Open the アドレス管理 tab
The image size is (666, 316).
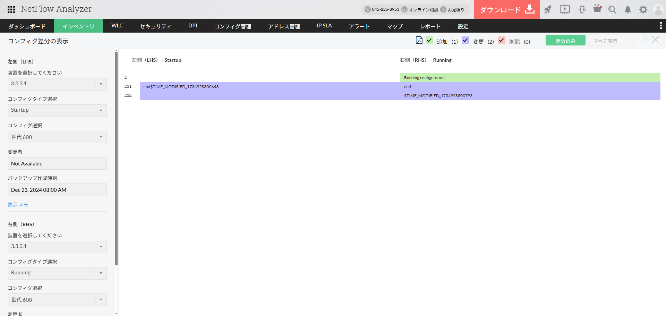coord(284,26)
